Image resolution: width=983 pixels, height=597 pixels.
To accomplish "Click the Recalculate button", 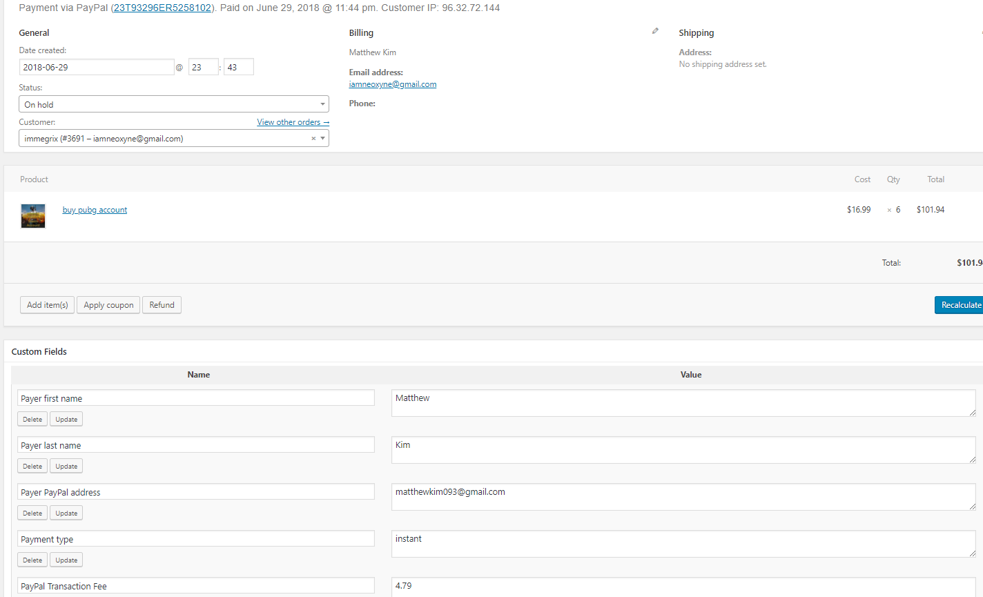I will [x=960, y=305].
